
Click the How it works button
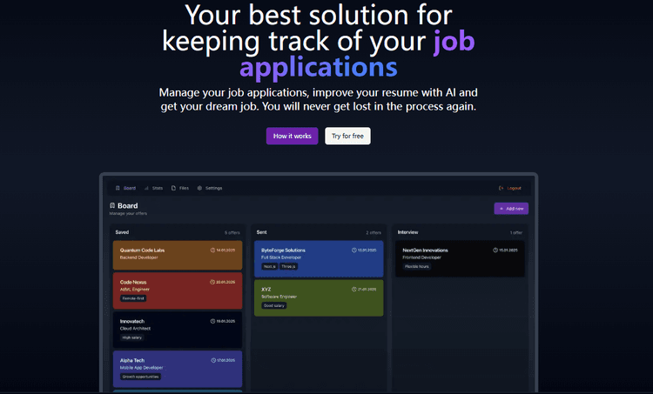[x=292, y=136]
